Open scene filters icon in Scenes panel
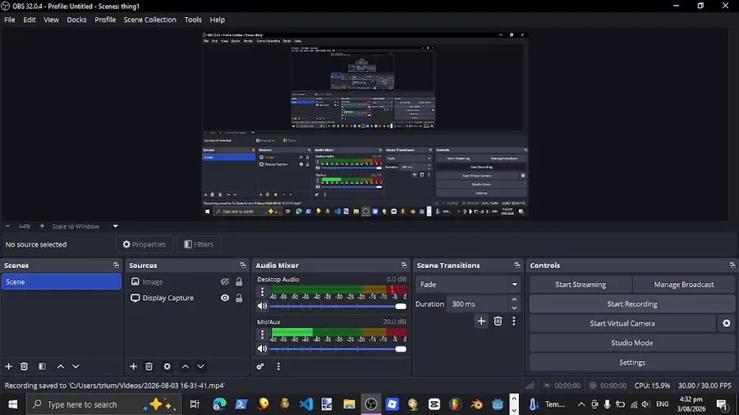 42,366
